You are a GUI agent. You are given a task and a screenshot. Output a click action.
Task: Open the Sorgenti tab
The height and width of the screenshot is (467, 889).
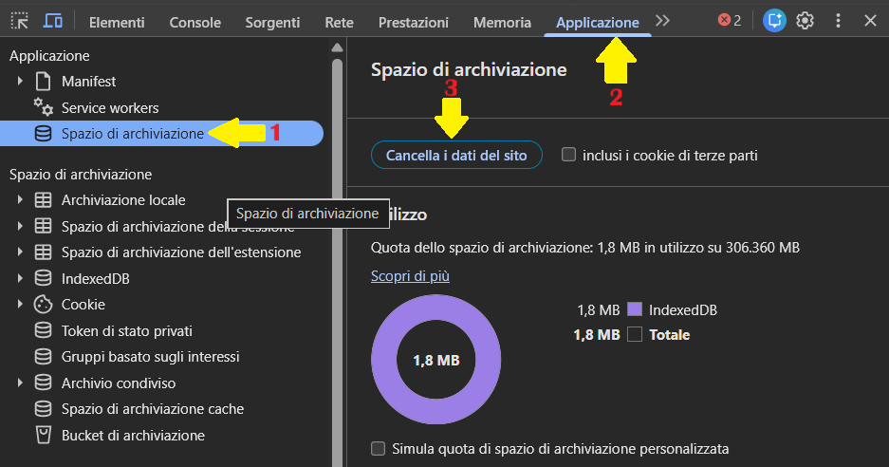272,22
